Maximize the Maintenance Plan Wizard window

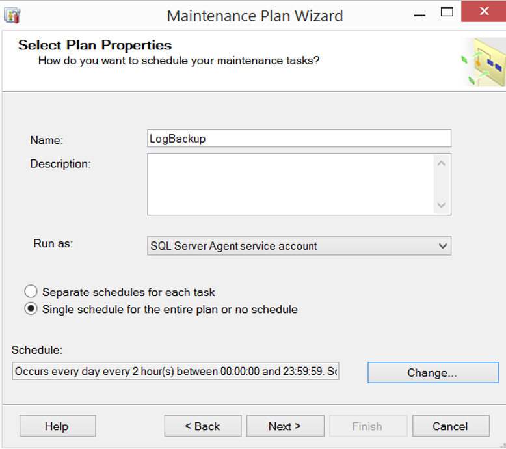447,12
